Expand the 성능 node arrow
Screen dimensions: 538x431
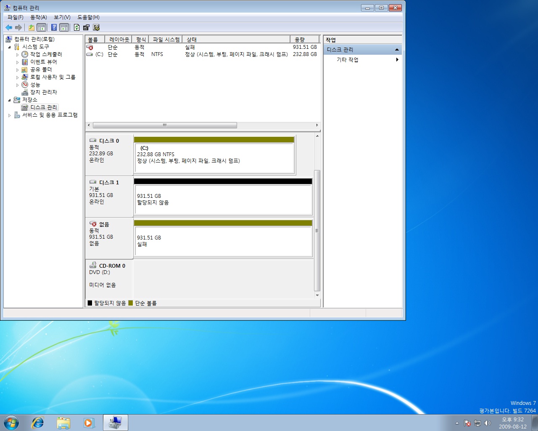point(17,85)
